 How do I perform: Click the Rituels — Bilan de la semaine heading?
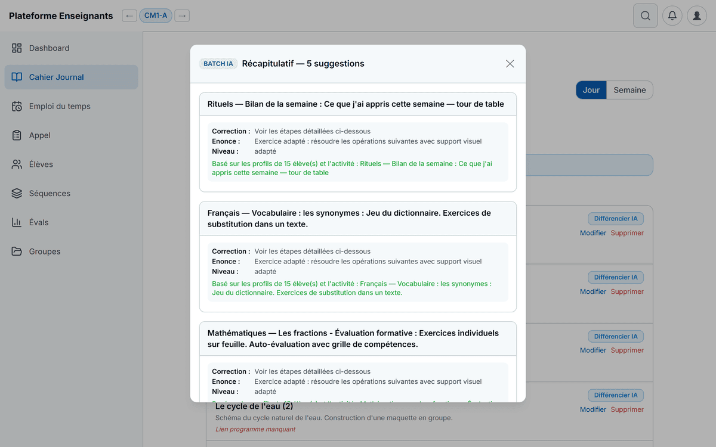(356, 104)
